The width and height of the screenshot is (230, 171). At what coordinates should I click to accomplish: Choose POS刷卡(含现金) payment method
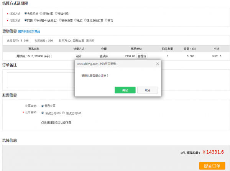click(x=36, y=20)
